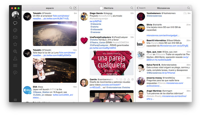Search within the espacio column

(71, 8)
